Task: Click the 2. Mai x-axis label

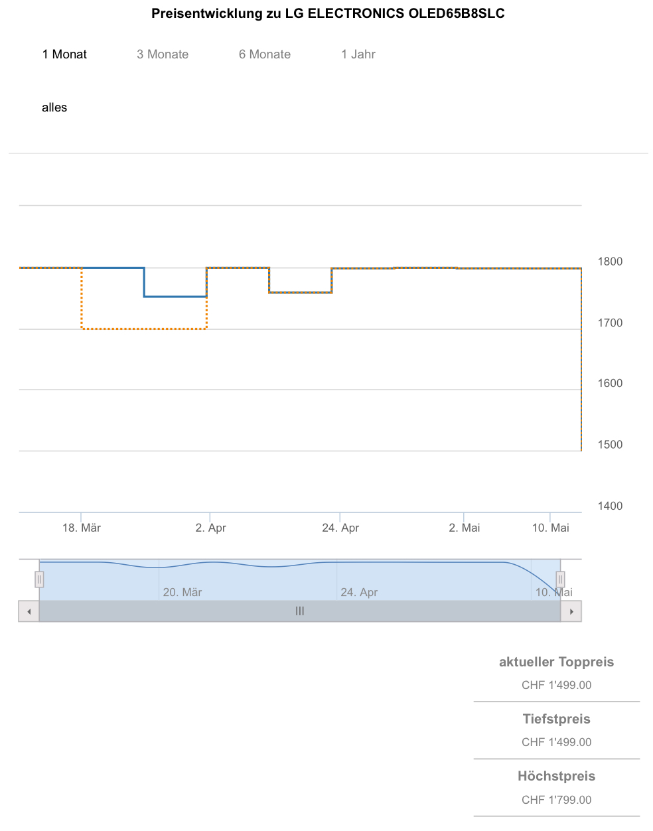Action: point(465,528)
